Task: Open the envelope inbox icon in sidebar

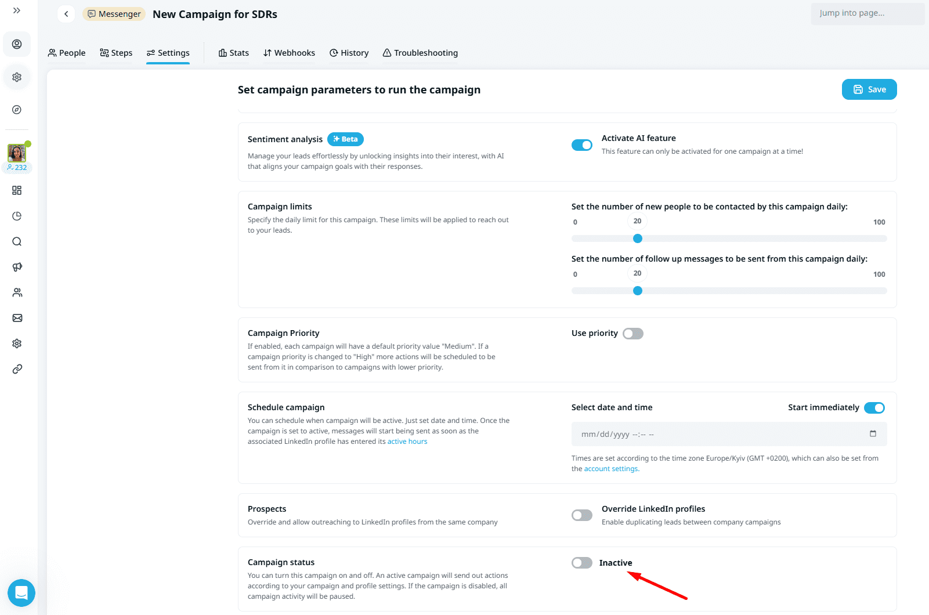Action: [x=17, y=318]
